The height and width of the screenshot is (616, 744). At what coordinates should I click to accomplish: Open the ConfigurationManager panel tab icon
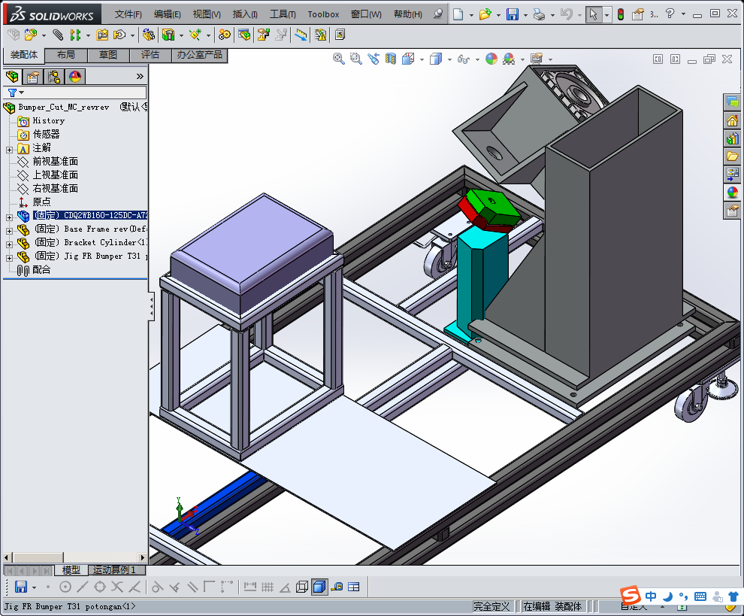53,77
